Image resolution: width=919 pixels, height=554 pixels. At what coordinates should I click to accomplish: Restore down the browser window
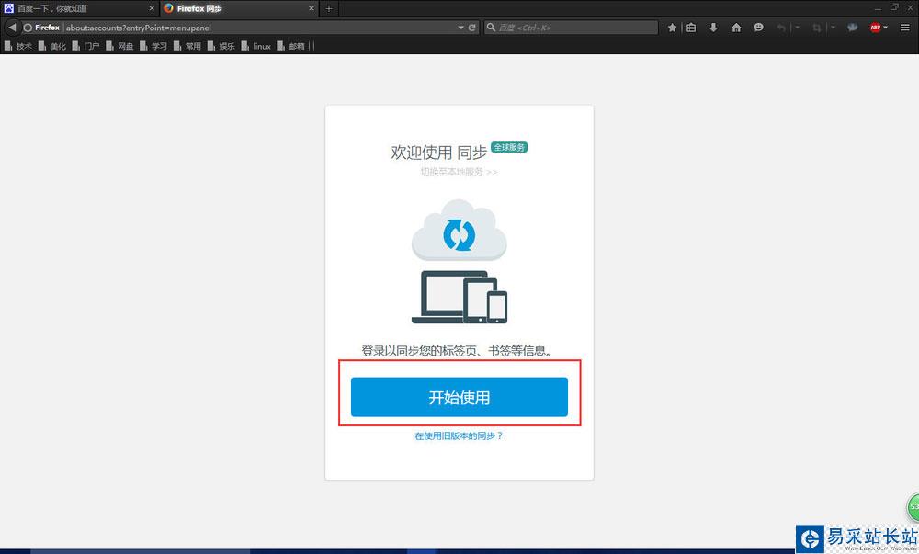894,7
